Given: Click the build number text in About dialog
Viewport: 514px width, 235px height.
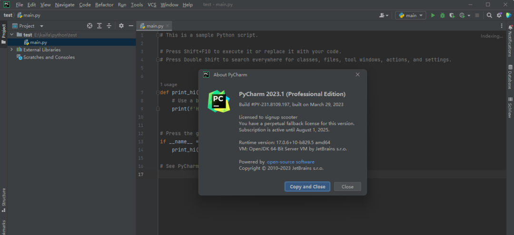Looking at the screenshot, I should click(291, 105).
